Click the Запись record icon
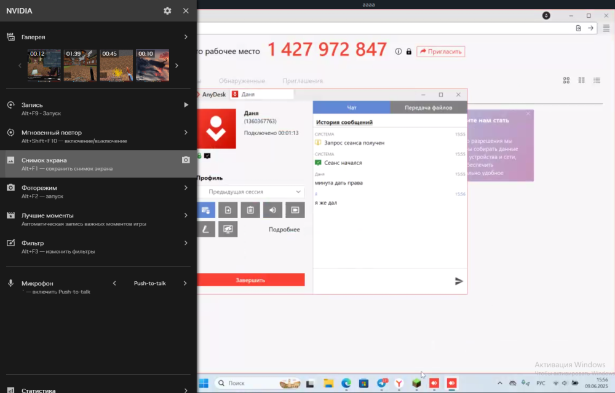The image size is (615, 393). 10,105
